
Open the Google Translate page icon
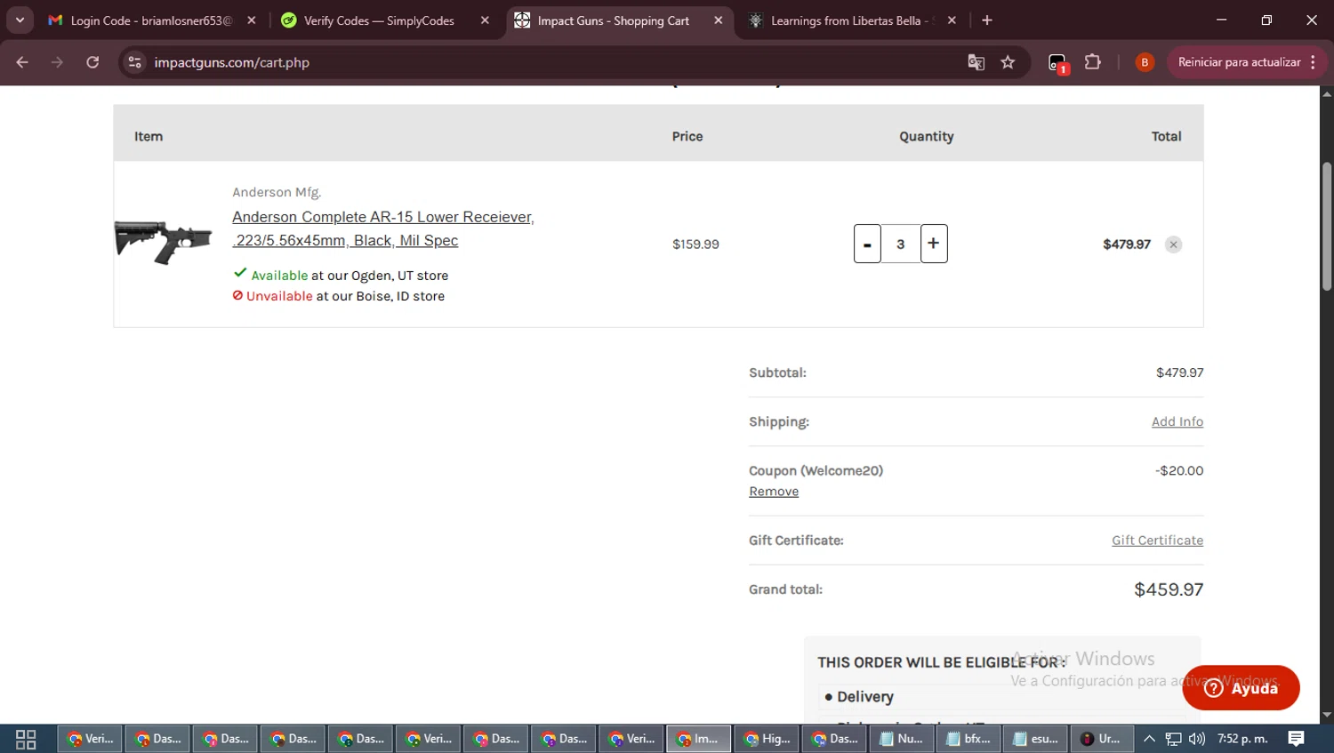976,62
